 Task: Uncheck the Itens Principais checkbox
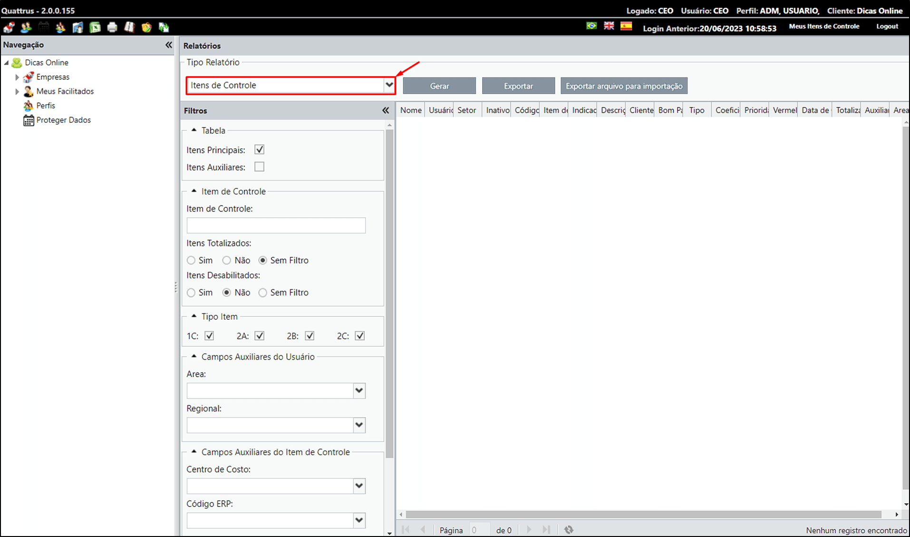pos(259,150)
